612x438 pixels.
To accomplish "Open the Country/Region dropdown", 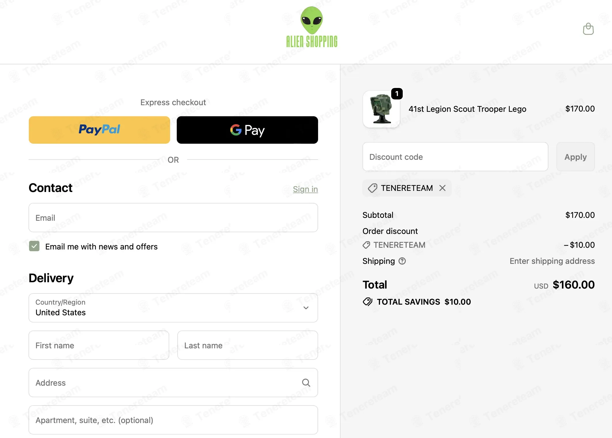I will [173, 308].
